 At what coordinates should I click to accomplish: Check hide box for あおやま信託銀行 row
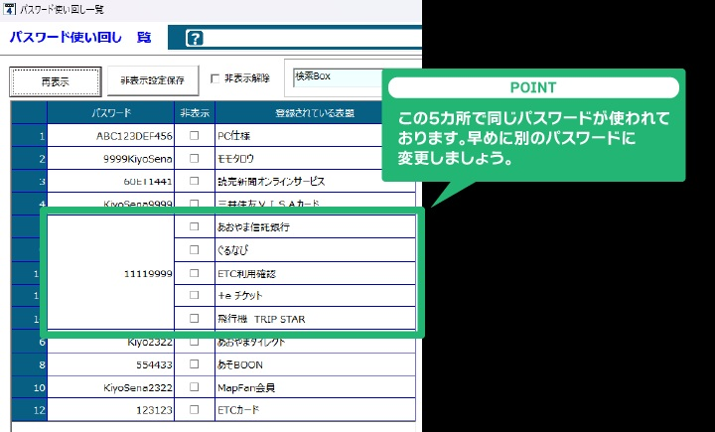(195, 226)
